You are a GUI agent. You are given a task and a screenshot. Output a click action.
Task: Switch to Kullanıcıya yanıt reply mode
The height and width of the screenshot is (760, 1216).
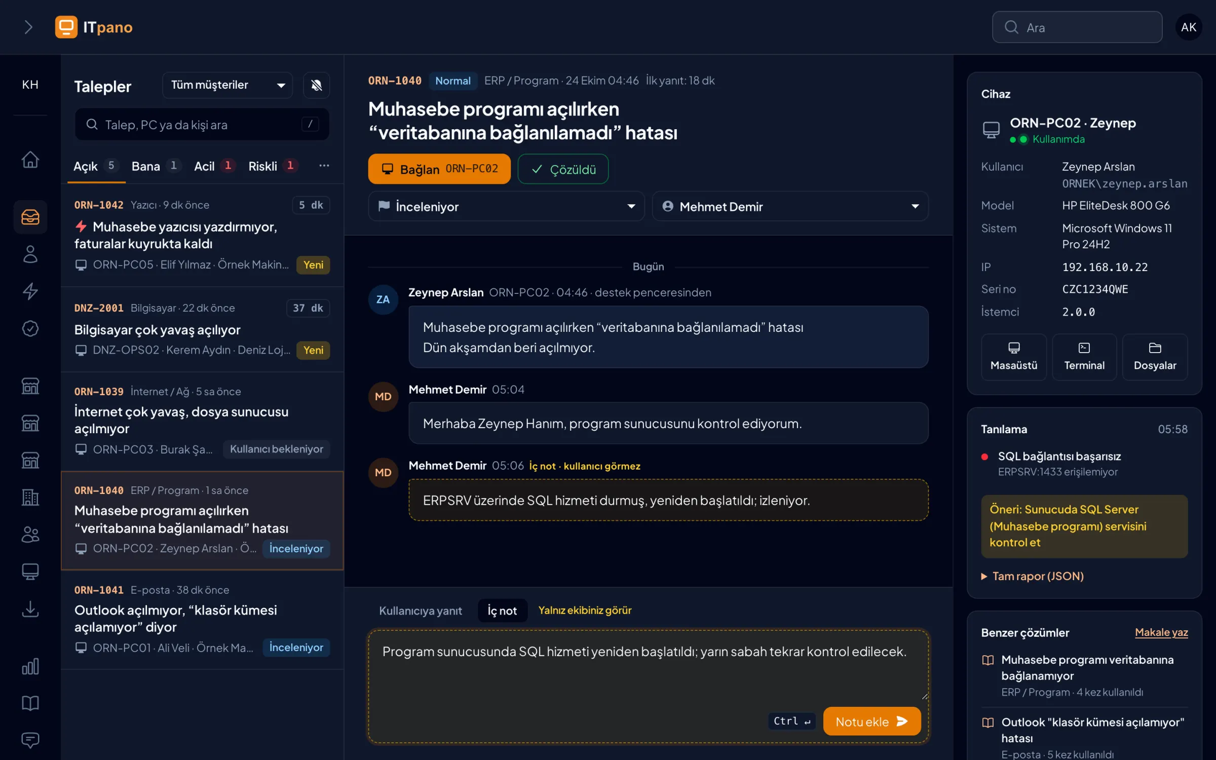(x=421, y=611)
